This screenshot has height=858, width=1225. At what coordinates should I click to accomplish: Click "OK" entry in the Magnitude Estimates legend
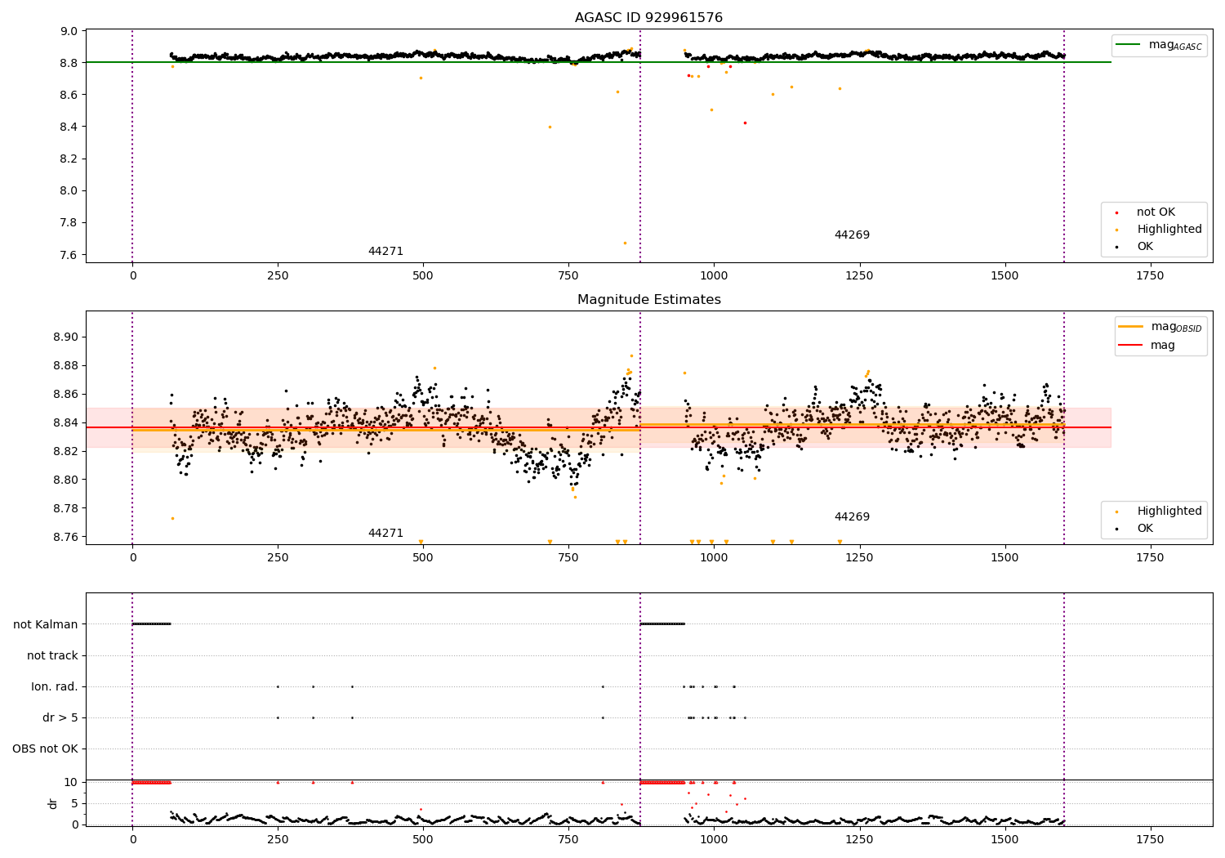pos(1145,528)
